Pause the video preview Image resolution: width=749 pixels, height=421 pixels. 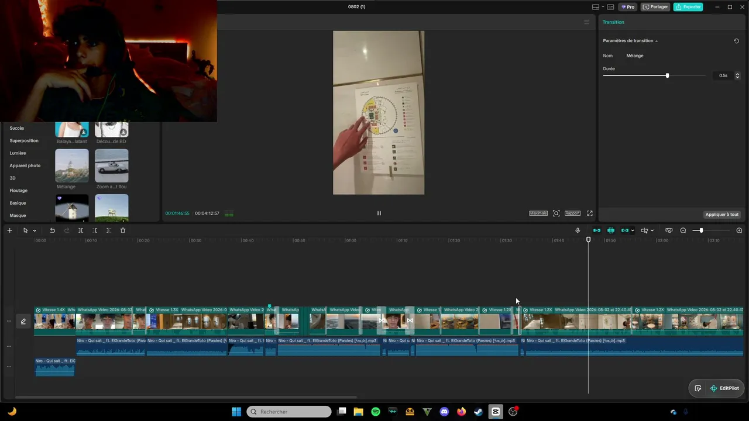(x=379, y=213)
